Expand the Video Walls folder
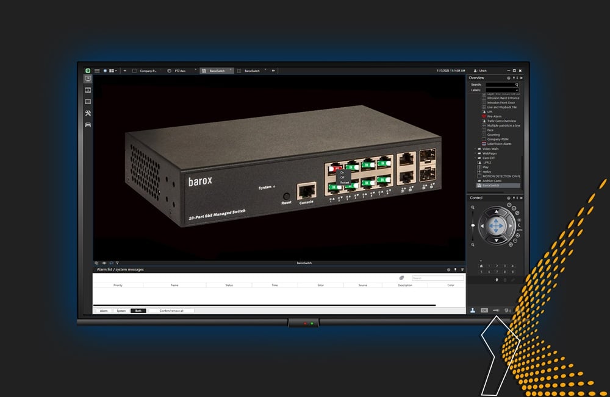The image size is (610, 397). tap(475, 149)
